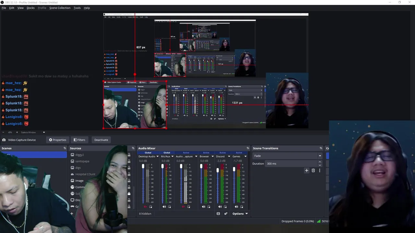
Task: Float the Sources dock panel
Action: coord(133,148)
